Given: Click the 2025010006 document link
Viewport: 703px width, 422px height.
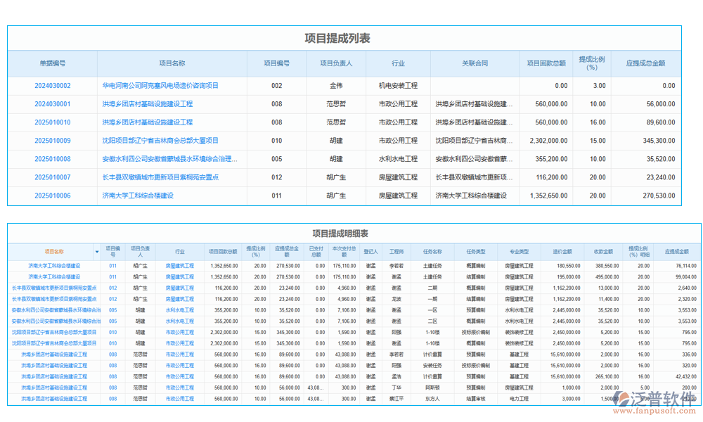Looking at the screenshot, I should [x=53, y=196].
